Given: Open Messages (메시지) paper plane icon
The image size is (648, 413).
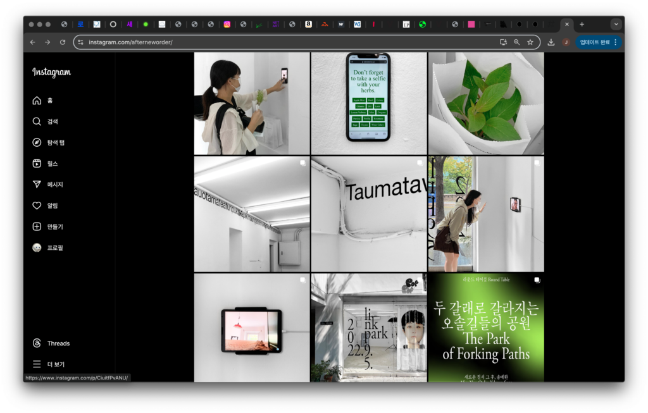Looking at the screenshot, I should (37, 185).
